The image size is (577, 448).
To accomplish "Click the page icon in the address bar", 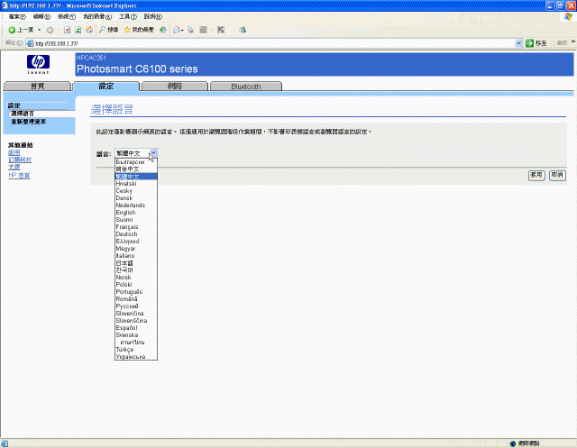I will coord(30,43).
